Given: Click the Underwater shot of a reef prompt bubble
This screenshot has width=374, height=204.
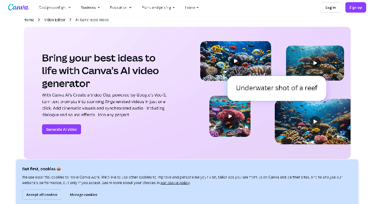Looking at the screenshot, I should tap(276, 88).
